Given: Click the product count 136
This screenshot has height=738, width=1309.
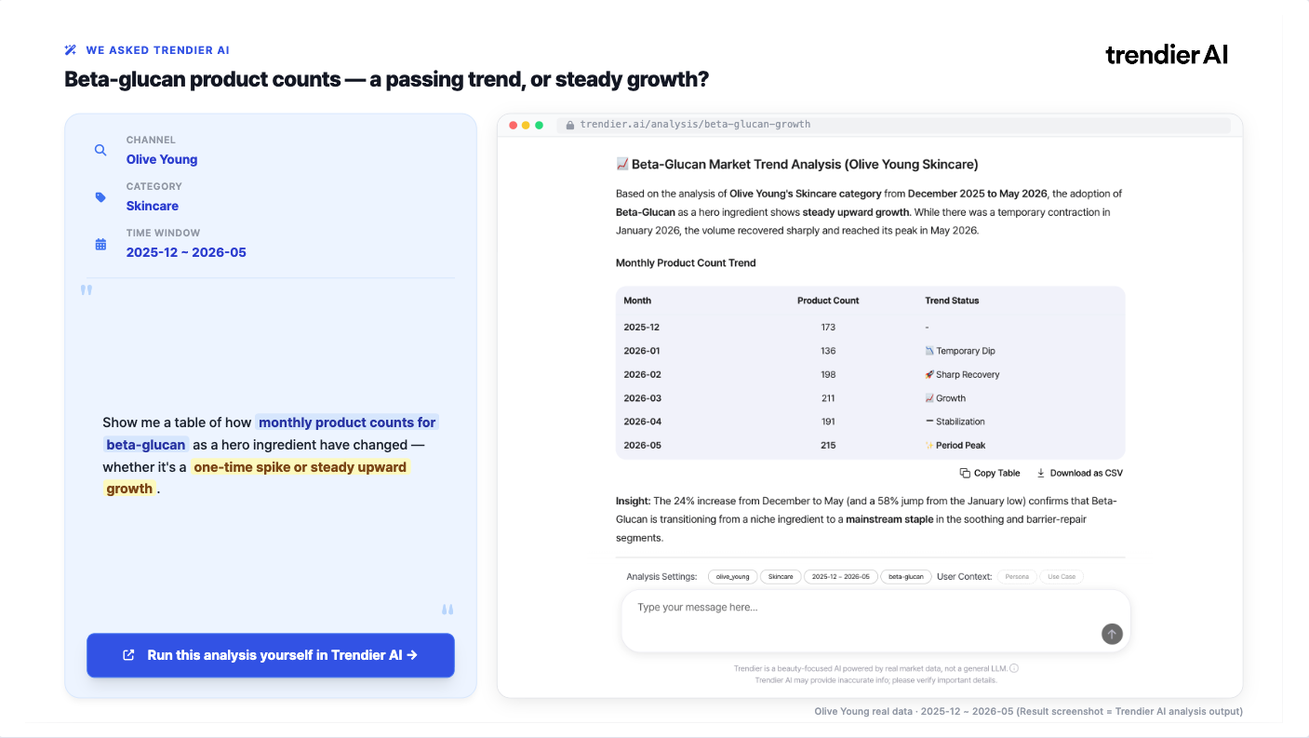Looking at the screenshot, I should (828, 351).
